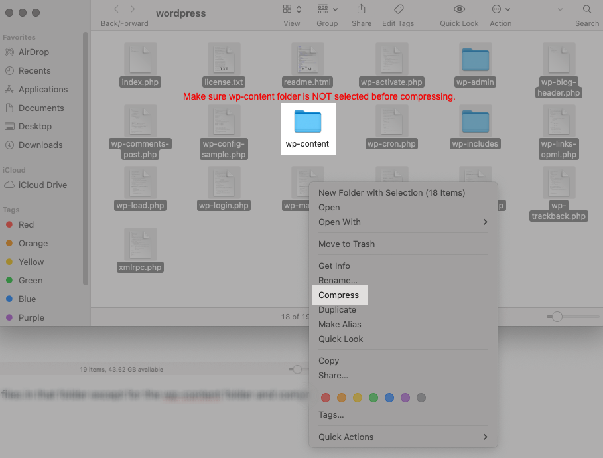Choose New Folder with Selection (18 Items)

403,192
